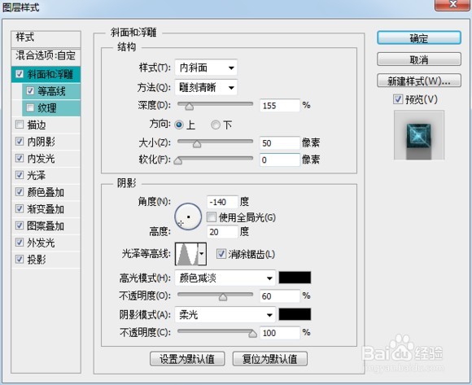Click shadow opacity field showing 100

[x=280, y=333]
